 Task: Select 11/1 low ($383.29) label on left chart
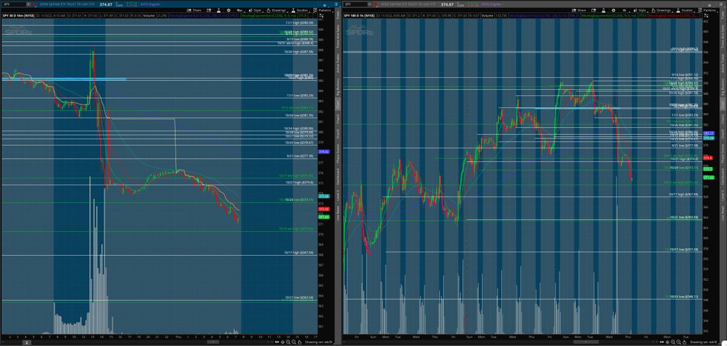click(299, 95)
